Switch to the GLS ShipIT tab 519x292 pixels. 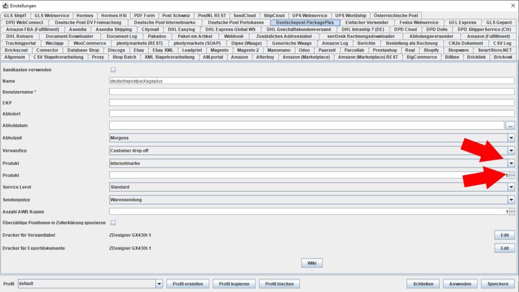click(15, 16)
